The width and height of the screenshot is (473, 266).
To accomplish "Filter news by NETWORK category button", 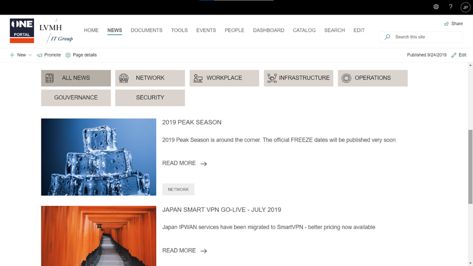I will coord(150,78).
